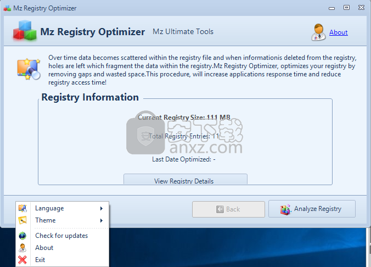Viewport: 371px width, 267px height.
Task: Choose Check for updates from menu
Action: 63,236
